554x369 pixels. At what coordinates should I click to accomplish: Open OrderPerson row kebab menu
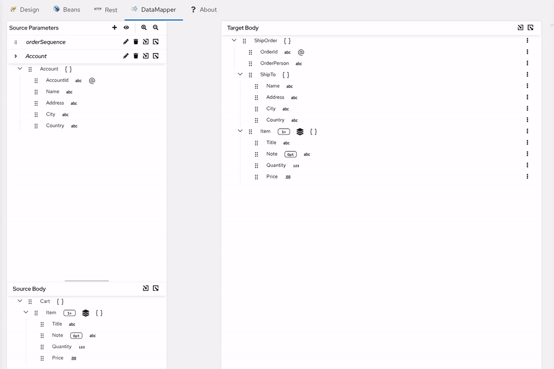point(527,63)
